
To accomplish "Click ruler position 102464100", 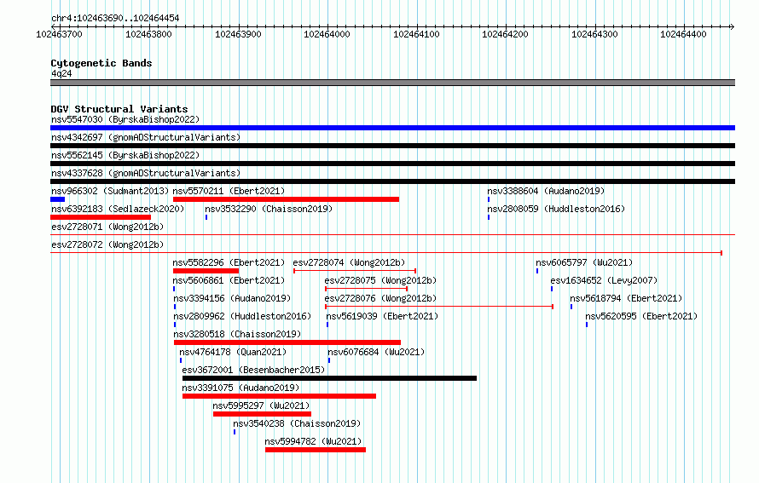I will tap(416, 34).
